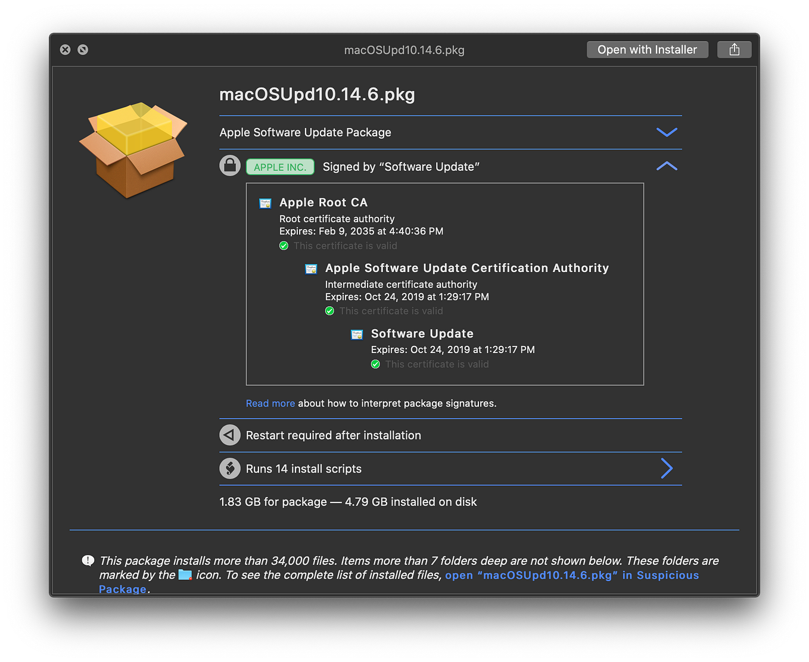Click the install scripts icon
The image size is (809, 662).
tap(230, 469)
